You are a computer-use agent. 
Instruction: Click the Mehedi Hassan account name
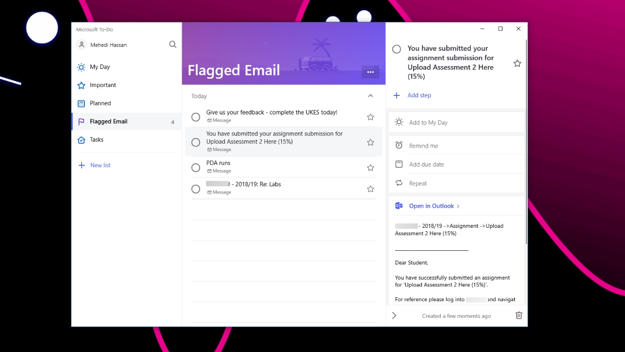click(x=108, y=45)
